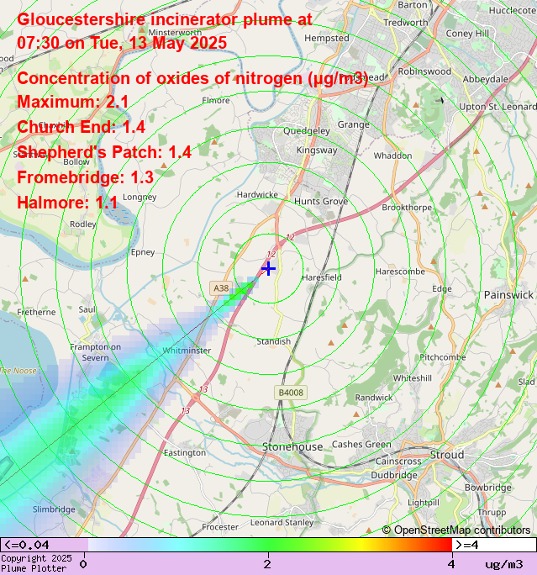Image resolution: width=537 pixels, height=575 pixels.
Task: Click the 'Abbeydale' place label
Action: [485, 79]
